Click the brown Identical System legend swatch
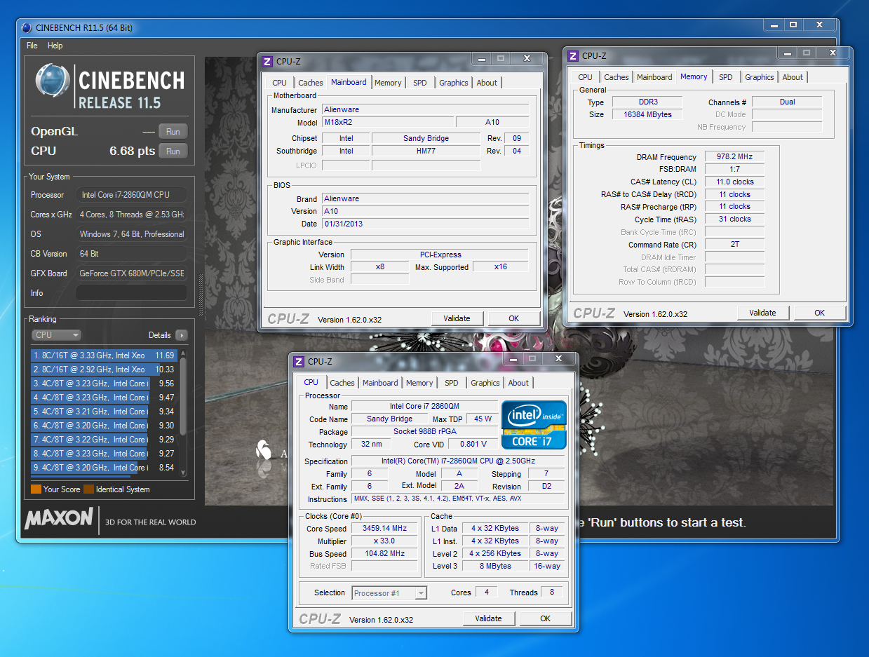This screenshot has height=657, width=869. click(88, 489)
